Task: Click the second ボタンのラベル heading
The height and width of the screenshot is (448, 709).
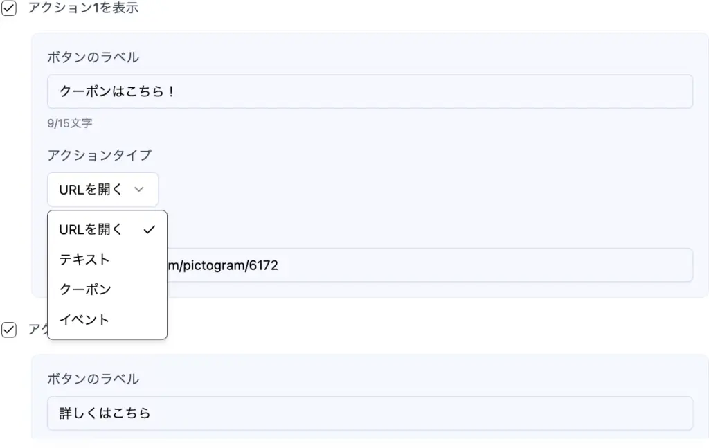Action: [x=93, y=379]
